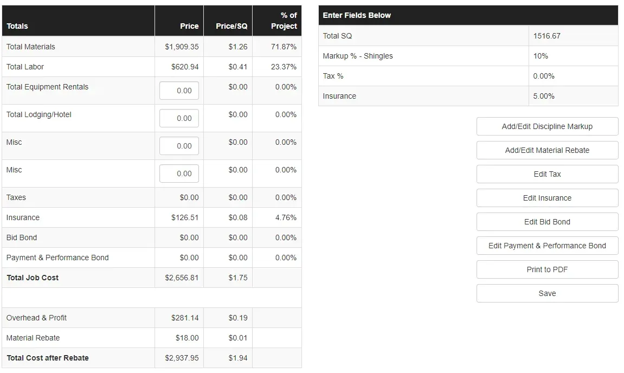Select the Markup % - Shingles value 10%

pos(541,56)
